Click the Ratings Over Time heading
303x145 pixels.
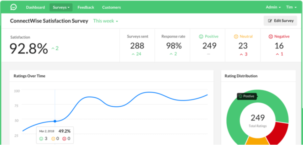(x=29, y=76)
